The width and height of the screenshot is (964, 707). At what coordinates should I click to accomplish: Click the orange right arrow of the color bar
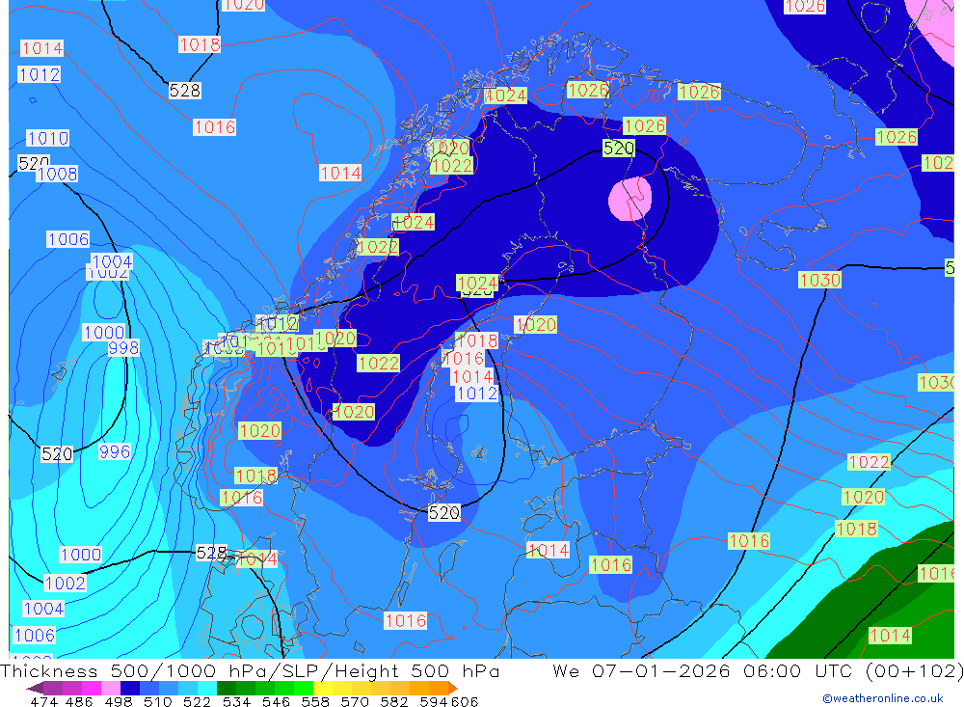point(453,688)
